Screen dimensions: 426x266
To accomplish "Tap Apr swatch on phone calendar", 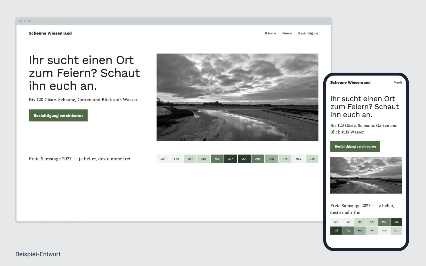I will coord(372,222).
